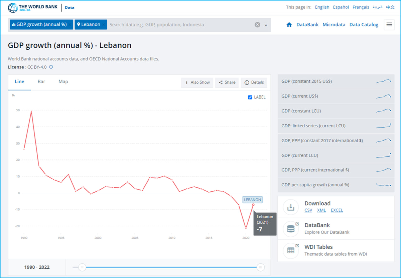The image size is (401, 278).
Task: Open the Microdata nav link
Action: click(334, 25)
